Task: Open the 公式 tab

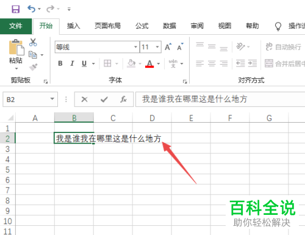Action: point(142,26)
